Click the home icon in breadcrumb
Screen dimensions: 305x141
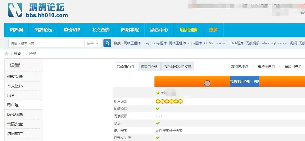(7, 54)
